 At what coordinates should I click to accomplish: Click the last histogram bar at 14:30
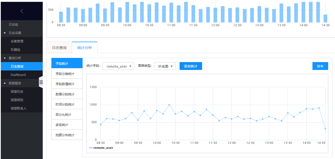click(325, 18)
